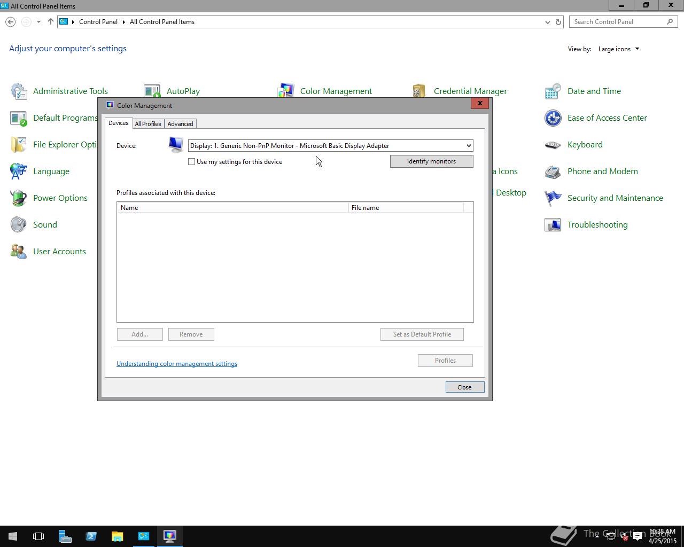Image resolution: width=684 pixels, height=547 pixels.
Task: Open Understanding color management settings link
Action: (x=177, y=364)
